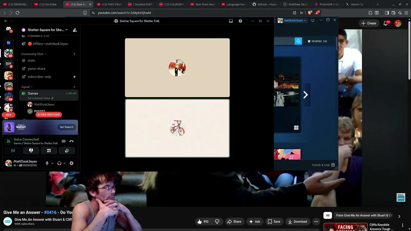Jump to '20 NEW MENTIONS' pill
This screenshot has height=231, width=411.
tap(48, 115)
